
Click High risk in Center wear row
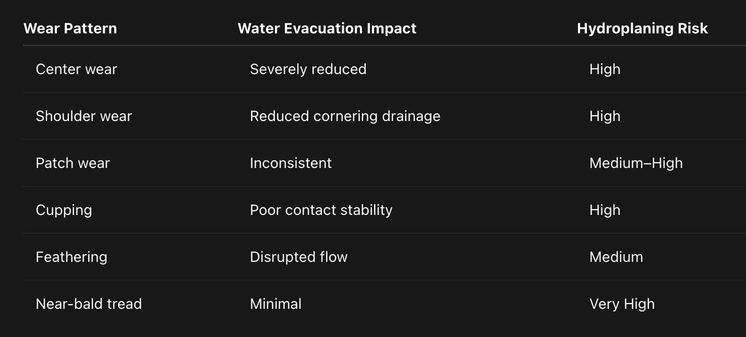605,69
